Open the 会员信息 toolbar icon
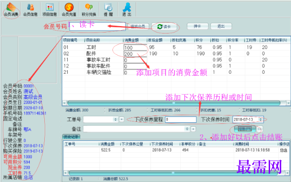 pos(30,9)
